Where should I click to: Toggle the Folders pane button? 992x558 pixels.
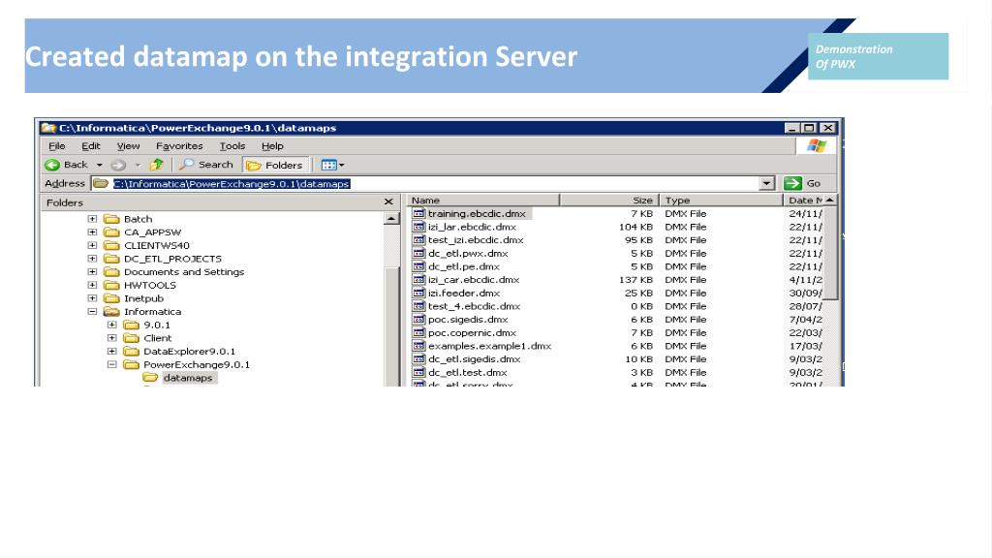pyautogui.click(x=275, y=165)
